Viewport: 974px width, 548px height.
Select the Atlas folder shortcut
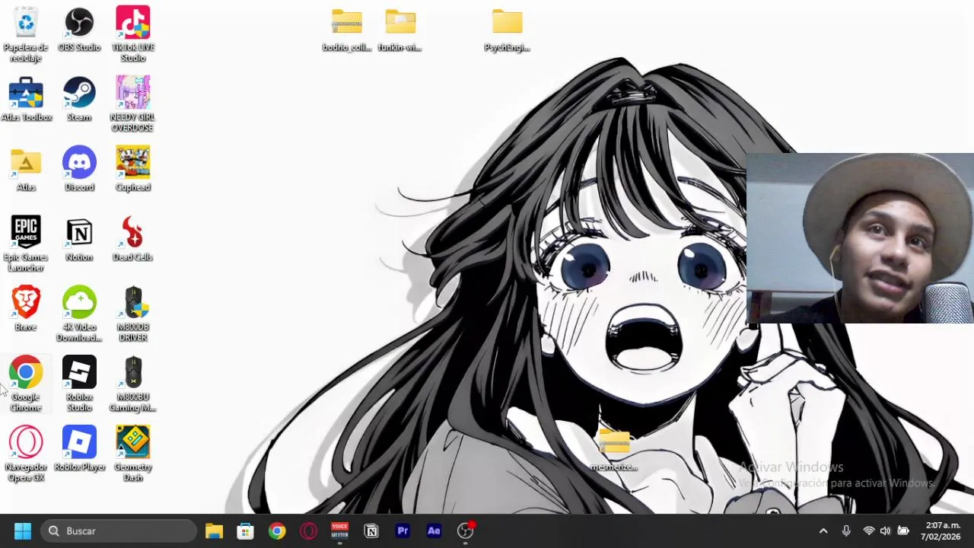(x=26, y=170)
